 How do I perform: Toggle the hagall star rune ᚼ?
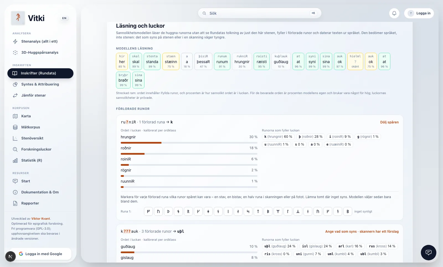(208, 211)
